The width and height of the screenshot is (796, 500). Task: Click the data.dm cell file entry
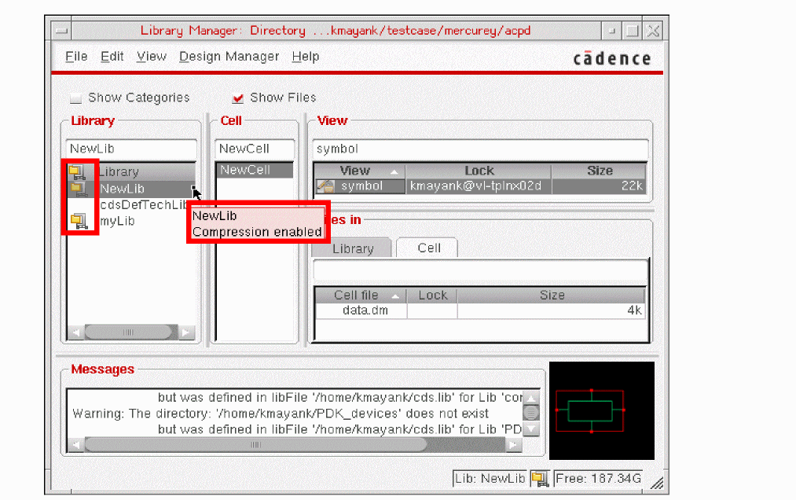[x=365, y=311]
